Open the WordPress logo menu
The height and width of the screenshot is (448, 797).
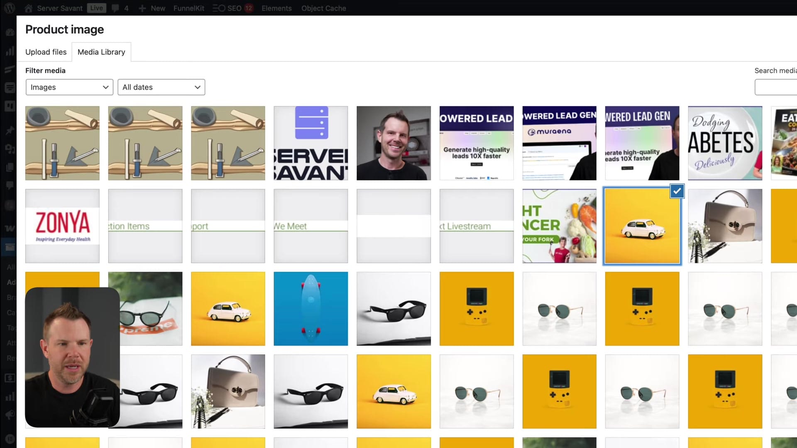coord(9,8)
